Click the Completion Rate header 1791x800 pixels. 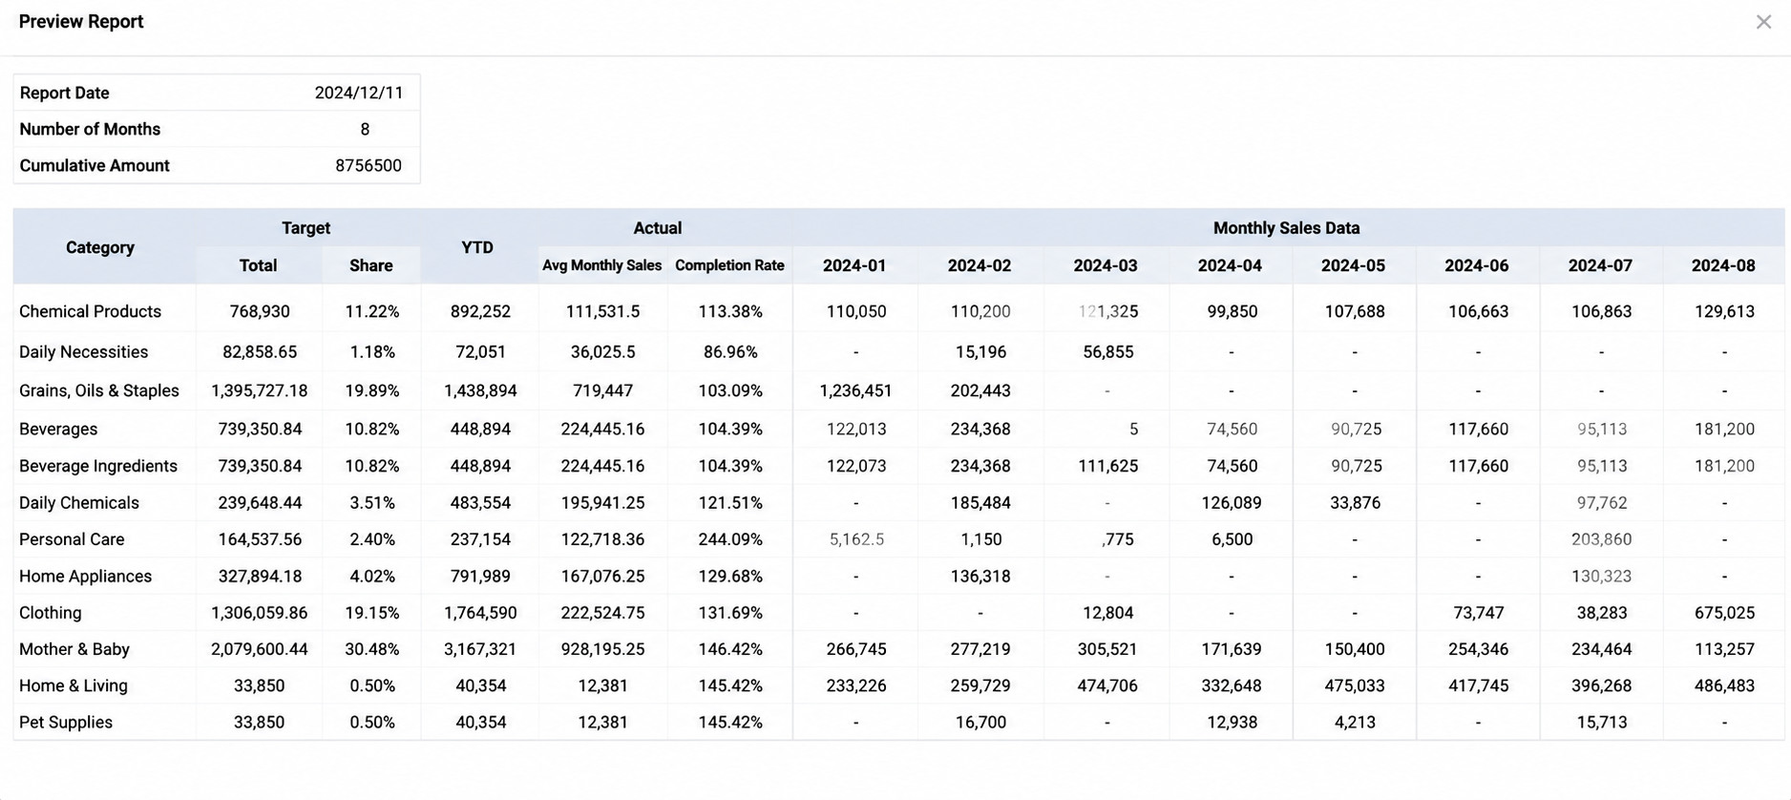(729, 265)
